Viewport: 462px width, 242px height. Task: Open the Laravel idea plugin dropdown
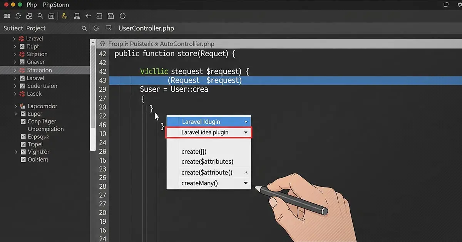pos(246,132)
